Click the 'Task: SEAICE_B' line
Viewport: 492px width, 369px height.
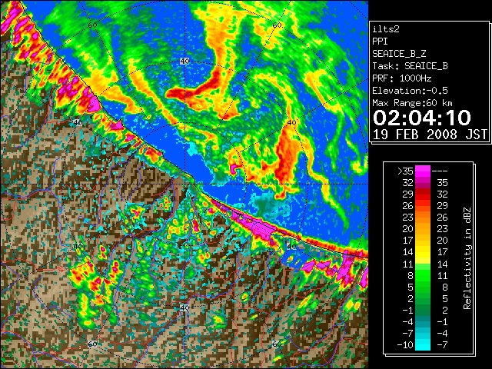coord(410,66)
